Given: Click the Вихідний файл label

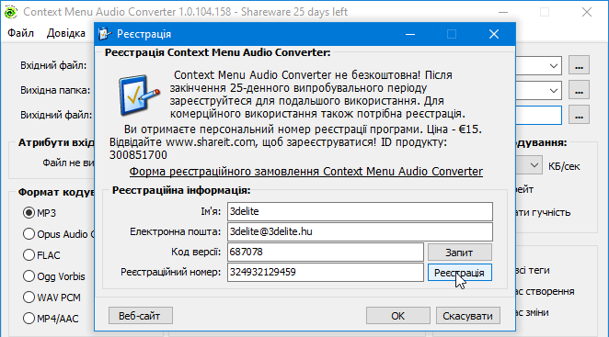Looking at the screenshot, I should 56,115.
